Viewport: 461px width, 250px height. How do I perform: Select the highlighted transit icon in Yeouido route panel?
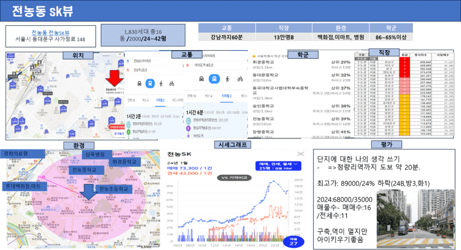coord(214,79)
